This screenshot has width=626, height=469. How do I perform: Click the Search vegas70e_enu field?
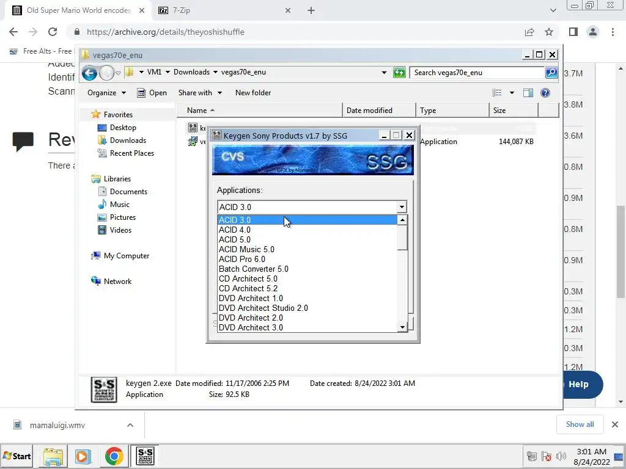pos(477,73)
